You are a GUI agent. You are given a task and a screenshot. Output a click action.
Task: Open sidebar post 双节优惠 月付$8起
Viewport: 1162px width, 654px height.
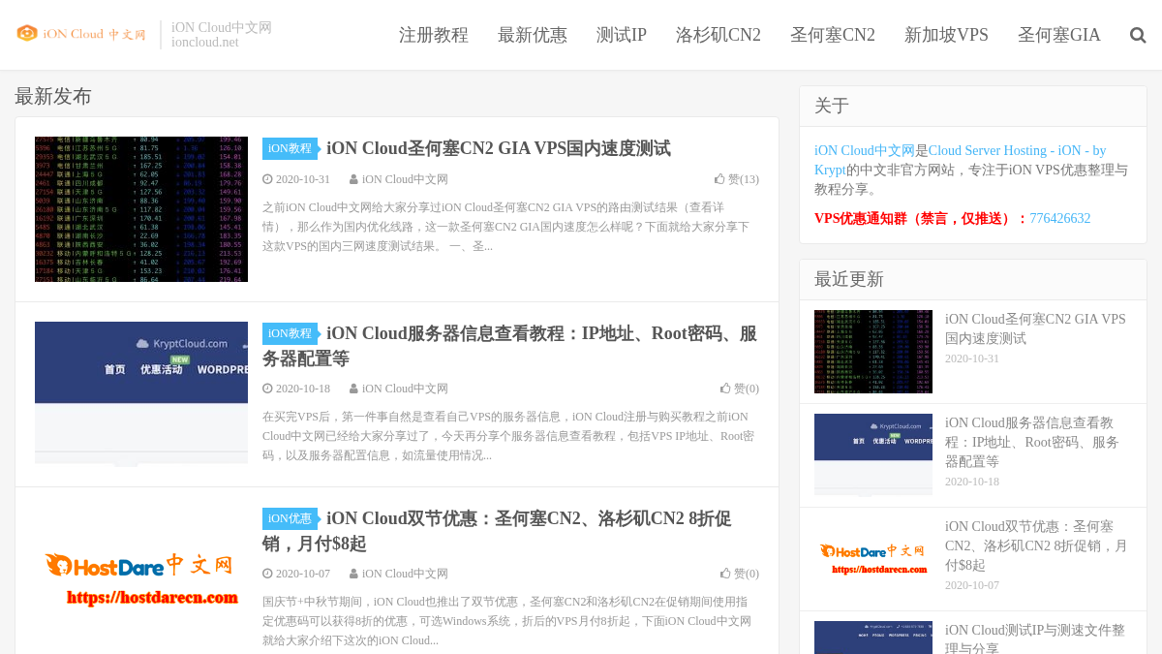pyautogui.click(x=1035, y=545)
